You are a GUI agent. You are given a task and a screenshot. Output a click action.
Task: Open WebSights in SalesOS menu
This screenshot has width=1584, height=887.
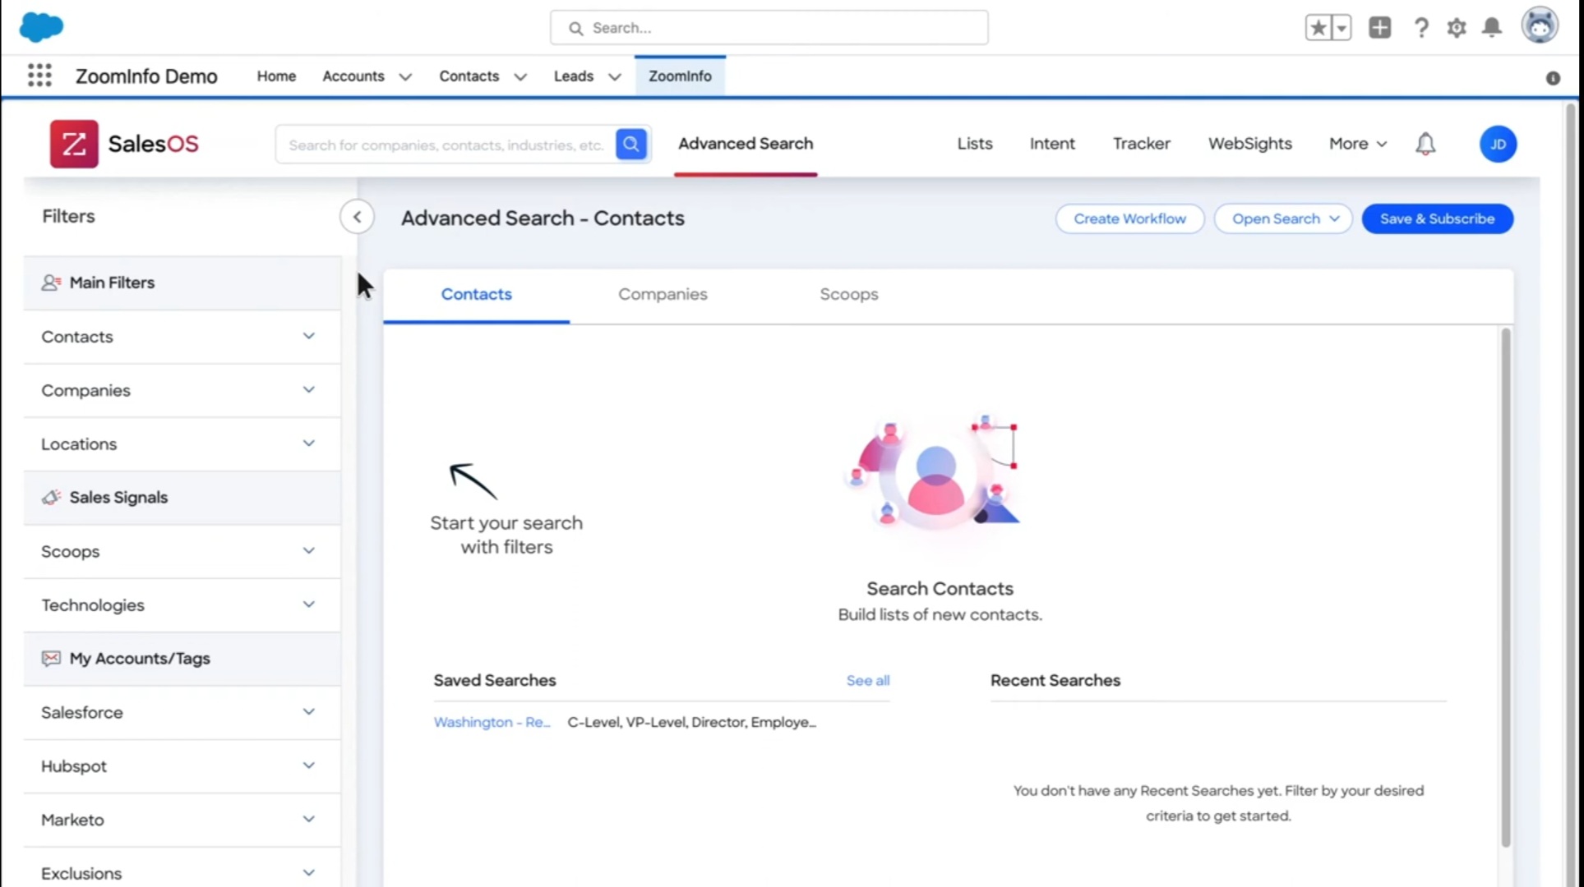tap(1249, 144)
